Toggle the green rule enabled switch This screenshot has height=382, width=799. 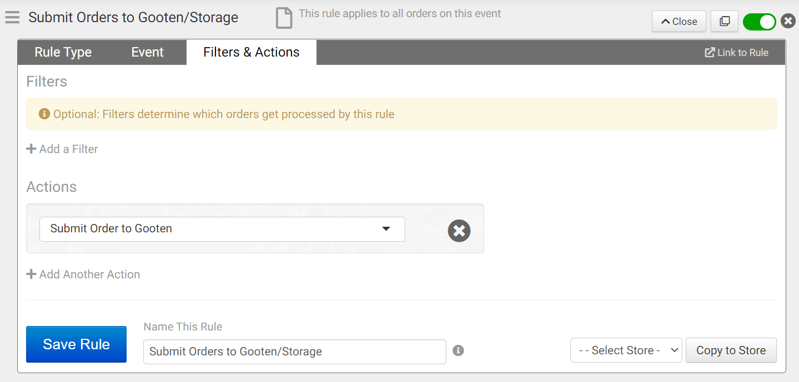click(x=759, y=22)
